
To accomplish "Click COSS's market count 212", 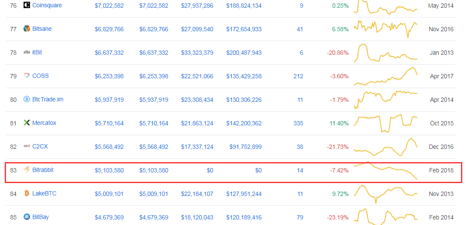I will point(298,76).
